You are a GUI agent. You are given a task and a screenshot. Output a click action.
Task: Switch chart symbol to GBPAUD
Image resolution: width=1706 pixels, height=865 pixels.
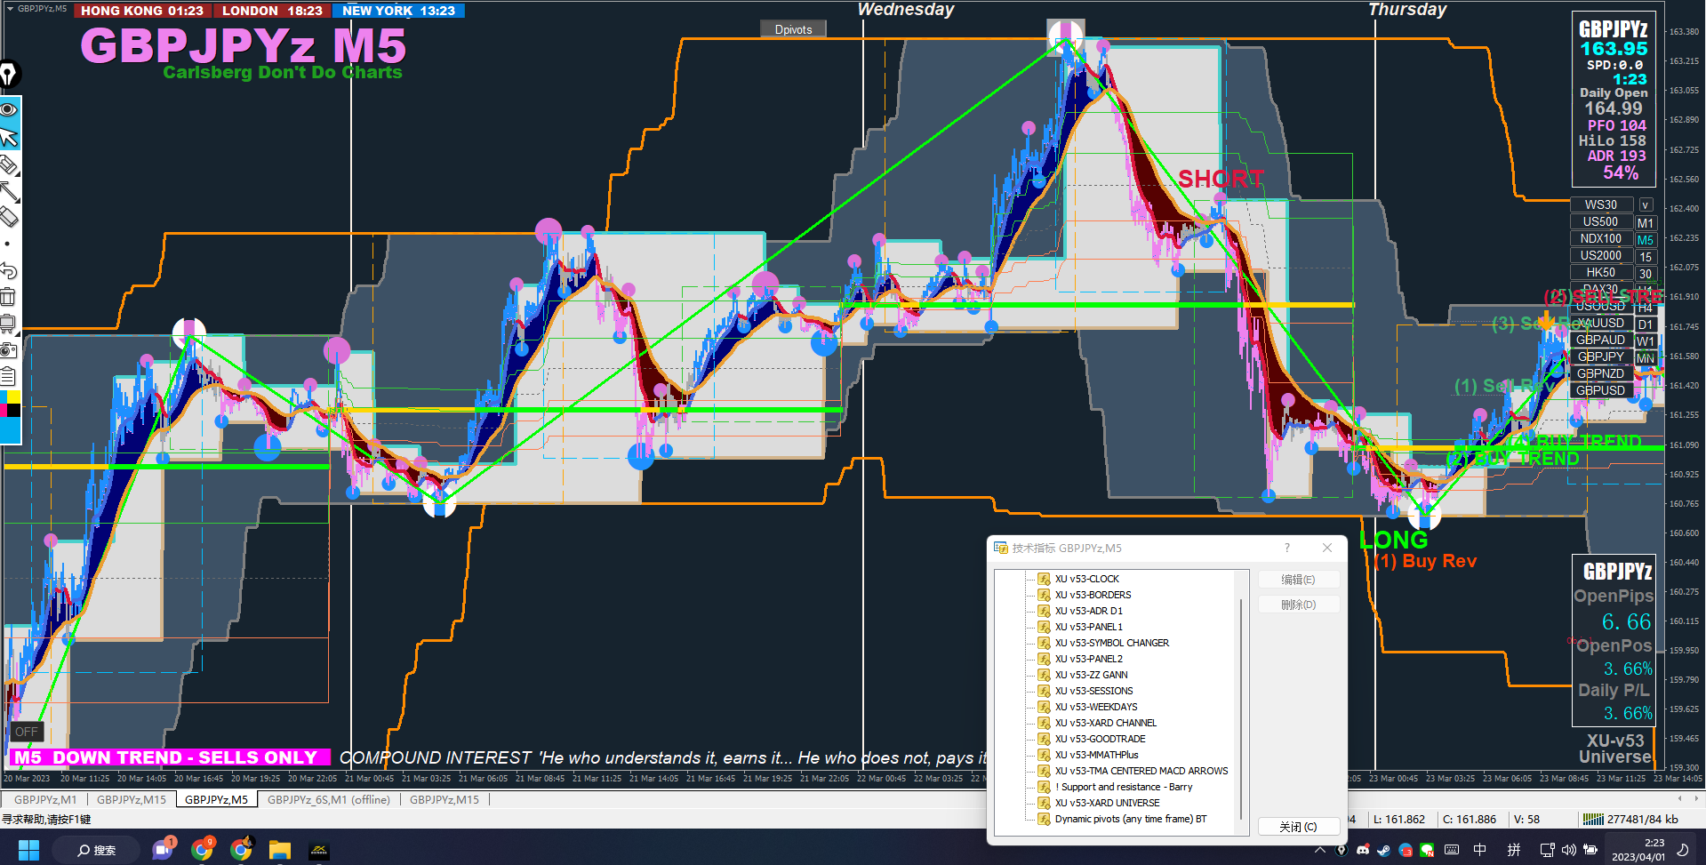pyautogui.click(x=1601, y=340)
